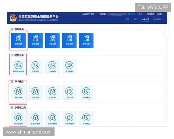This screenshot has height=139, width=174.
Task: Select the 业务办理 tab
Action: (146, 19)
